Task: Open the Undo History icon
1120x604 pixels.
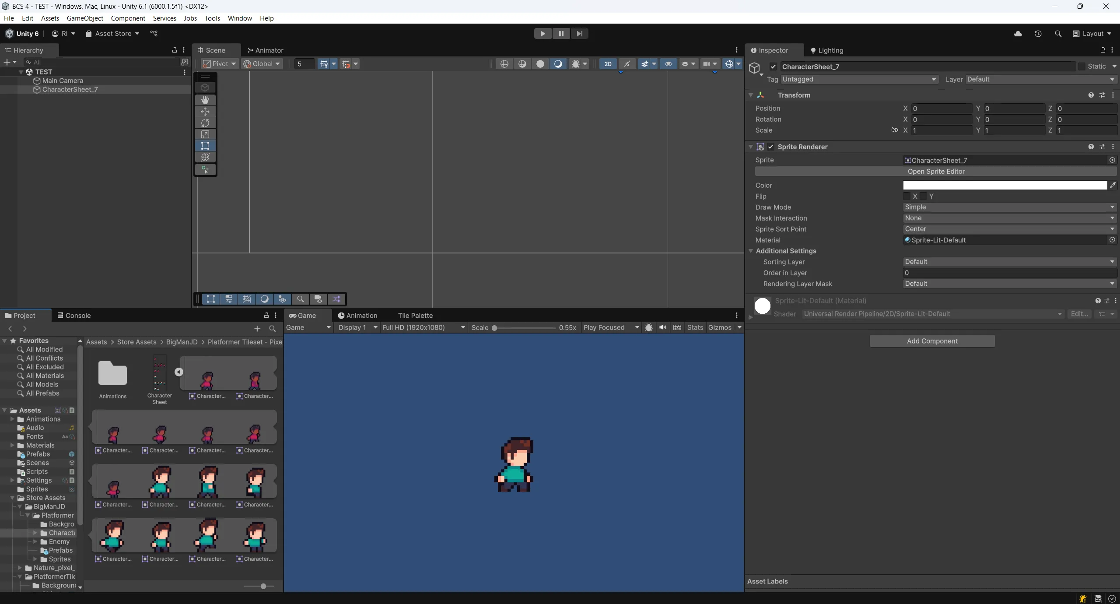Action: (x=1038, y=34)
